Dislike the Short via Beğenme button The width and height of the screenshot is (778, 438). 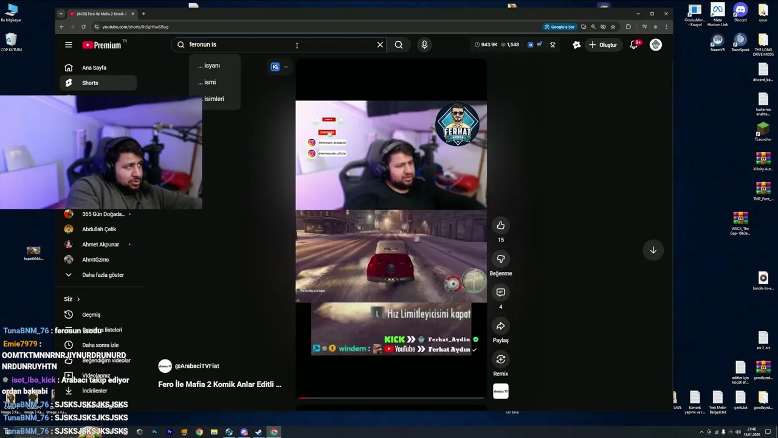coord(501,259)
